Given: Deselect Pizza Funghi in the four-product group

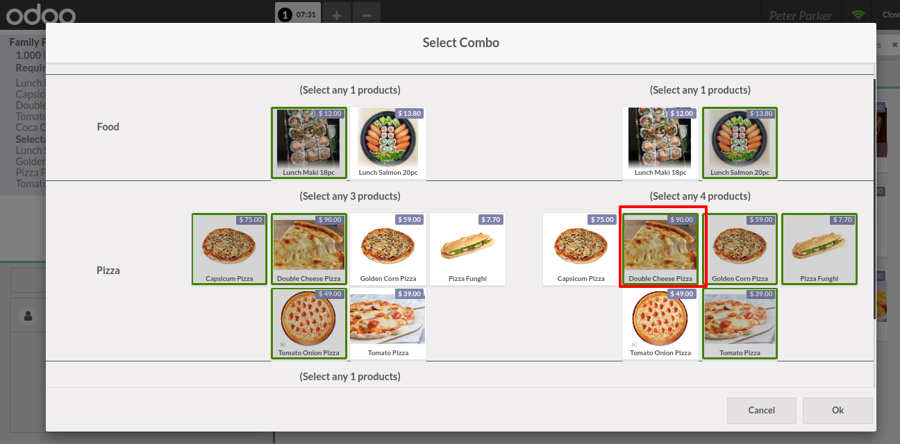Looking at the screenshot, I should pyautogui.click(x=819, y=249).
